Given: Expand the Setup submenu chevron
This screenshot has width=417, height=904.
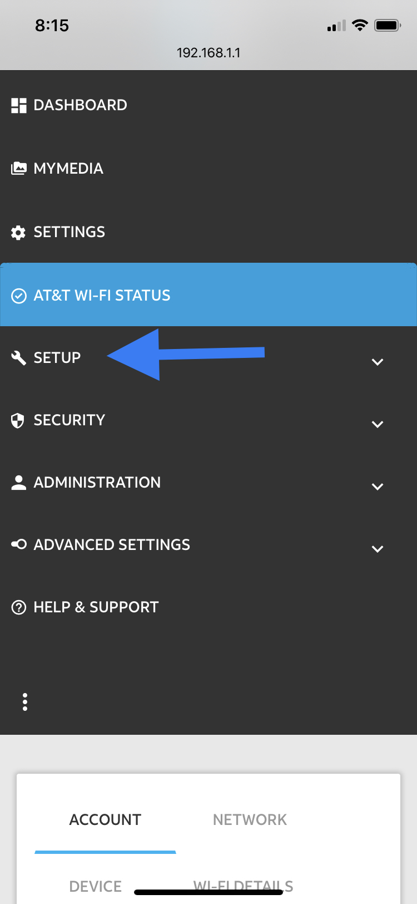Looking at the screenshot, I should (x=378, y=362).
